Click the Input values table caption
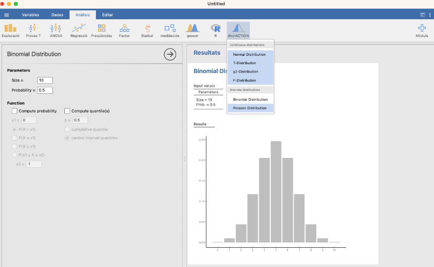 [x=204, y=86]
